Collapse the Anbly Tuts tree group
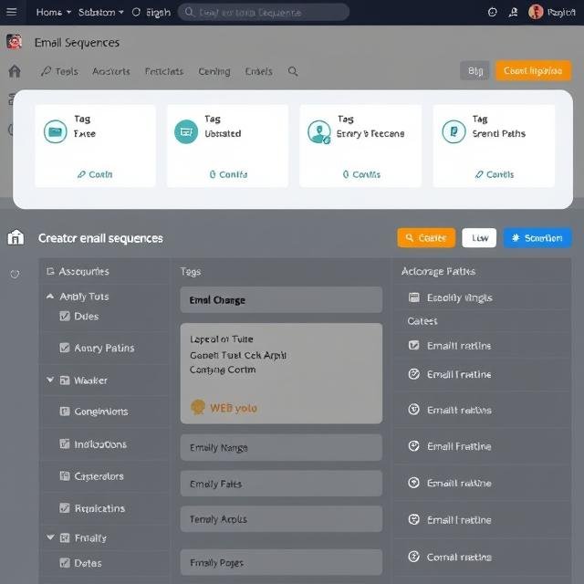This screenshot has width=584, height=584. [50, 297]
